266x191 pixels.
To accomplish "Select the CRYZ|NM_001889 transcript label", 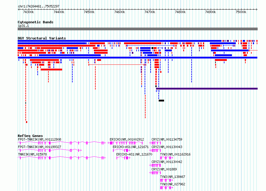I will pos(164,169).
